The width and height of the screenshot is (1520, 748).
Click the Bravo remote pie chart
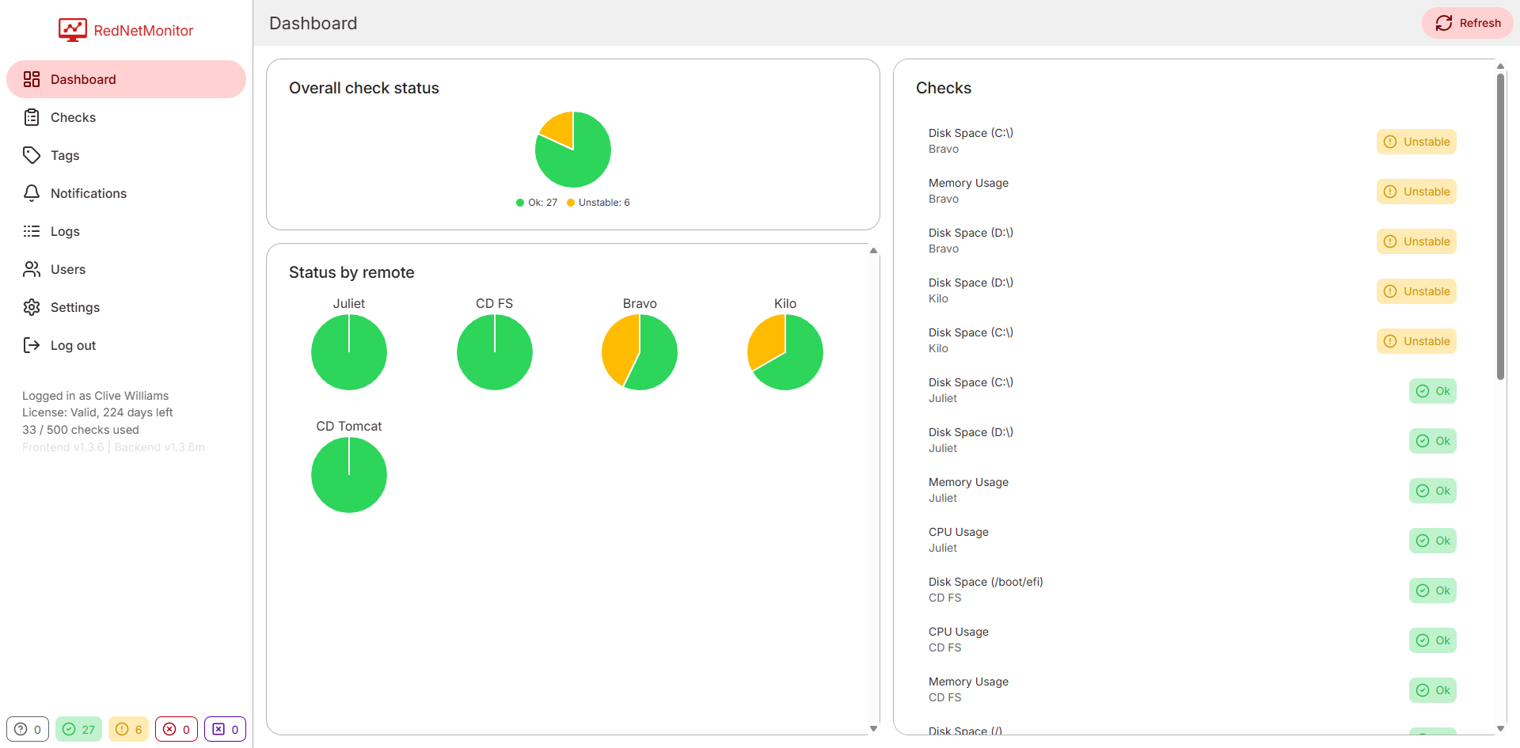pos(640,352)
